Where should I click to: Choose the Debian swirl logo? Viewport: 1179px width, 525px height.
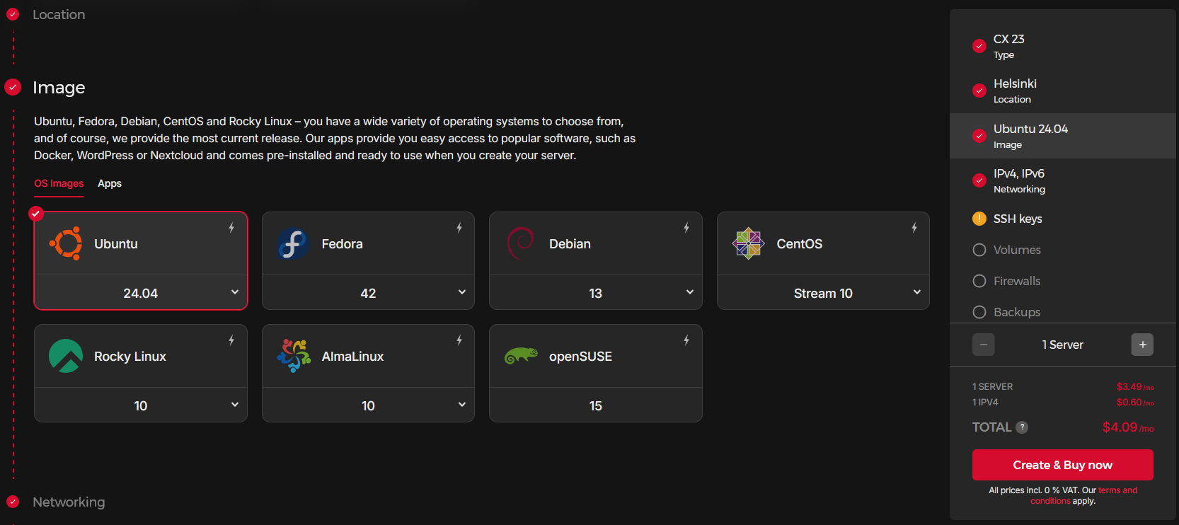click(x=520, y=243)
